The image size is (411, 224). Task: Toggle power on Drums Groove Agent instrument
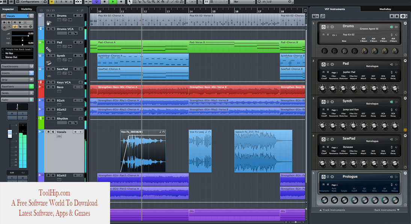point(323,27)
